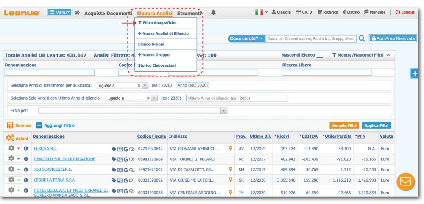Screen dimensions: 424x204
Task: Expand red action arrow in FERUS row
Action: pos(18,149)
